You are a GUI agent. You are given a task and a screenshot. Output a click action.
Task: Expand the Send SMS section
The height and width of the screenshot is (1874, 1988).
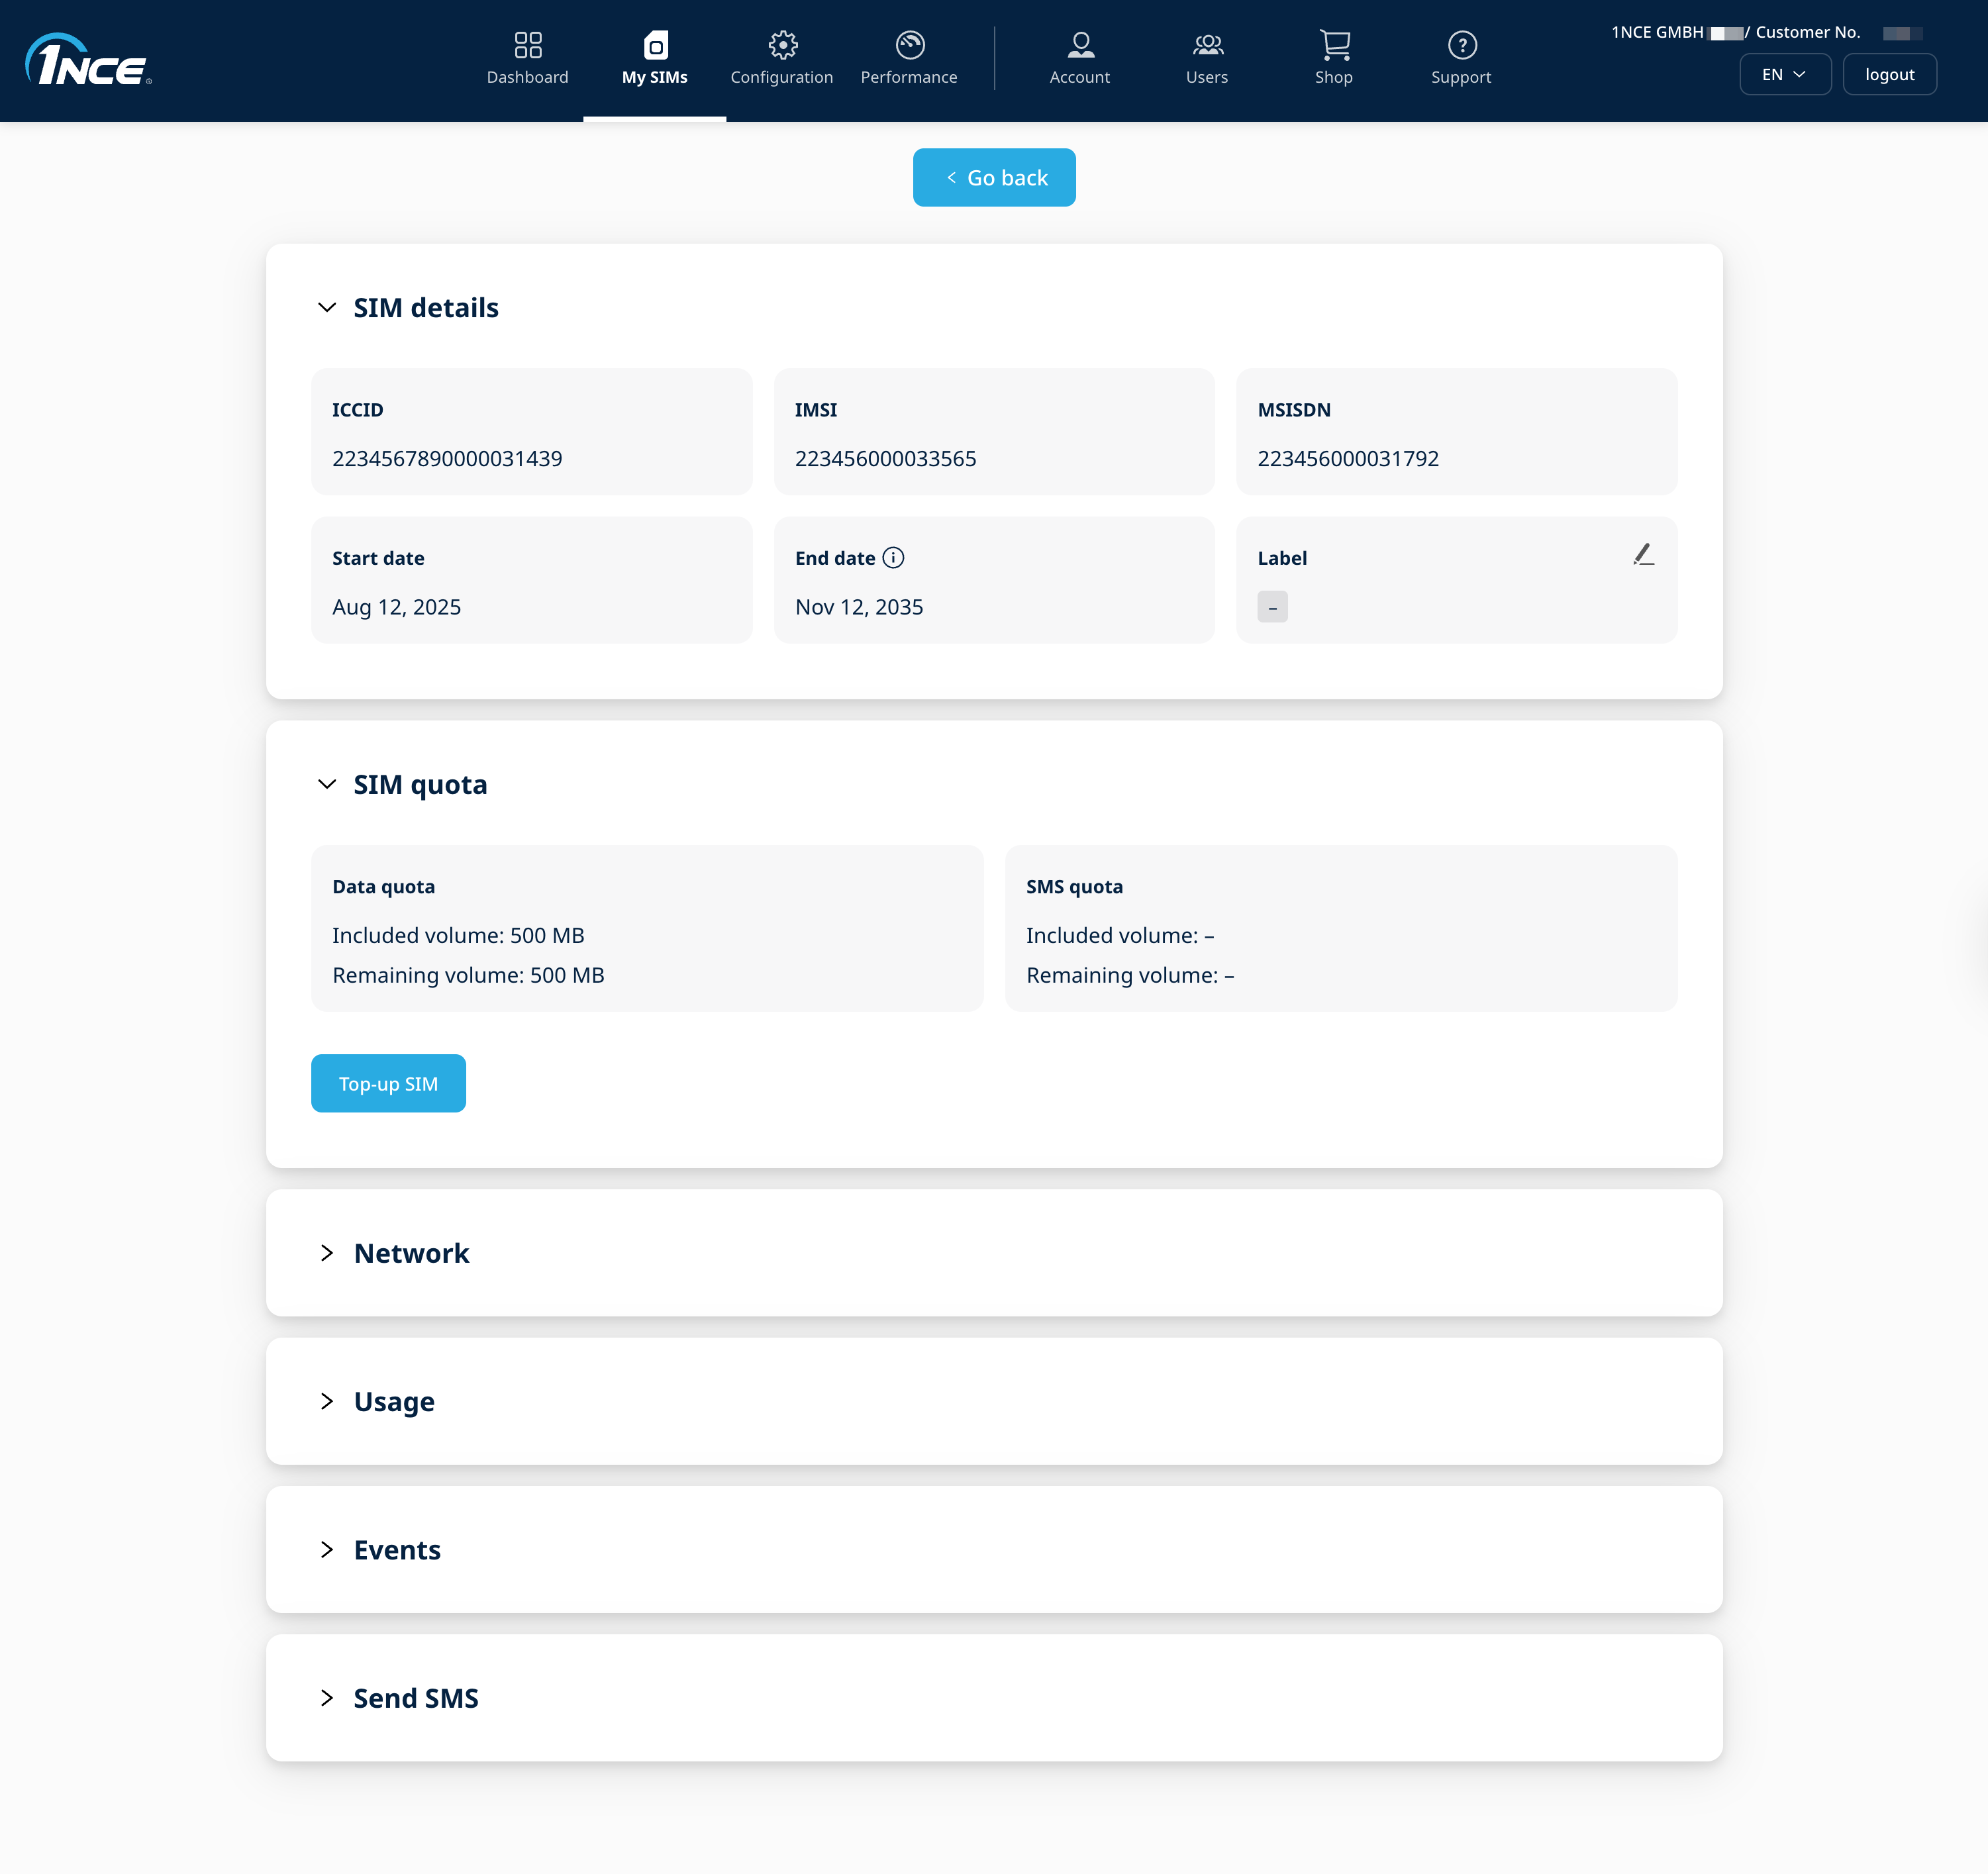click(x=327, y=1698)
